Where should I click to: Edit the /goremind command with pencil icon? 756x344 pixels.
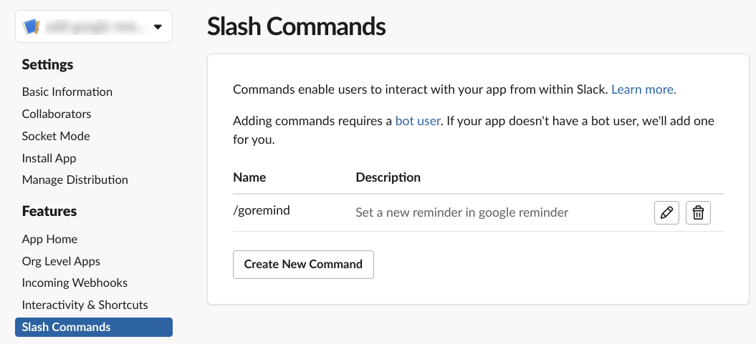[x=666, y=212]
